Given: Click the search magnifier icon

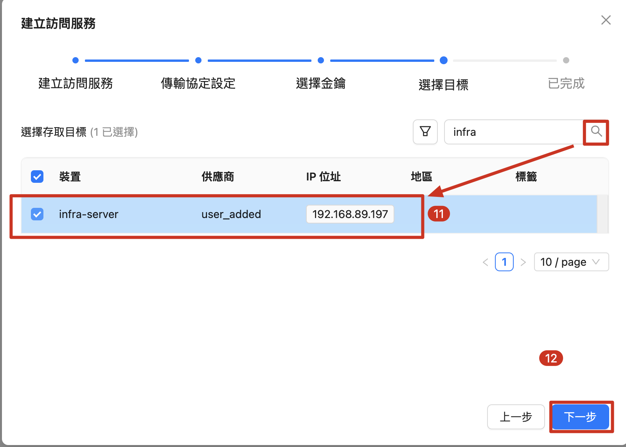Looking at the screenshot, I should tap(596, 132).
